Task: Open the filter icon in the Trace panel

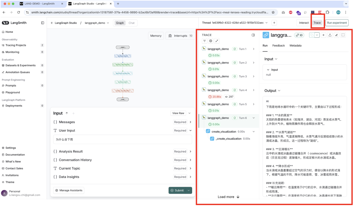Action: pos(205,41)
